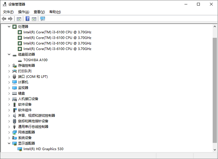Open the 文件(F) menu
This screenshot has width=218, height=159.
(8, 12)
